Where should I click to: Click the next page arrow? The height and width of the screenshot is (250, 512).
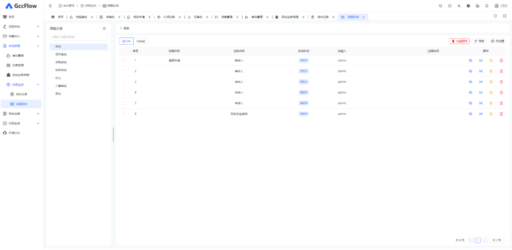485,240
